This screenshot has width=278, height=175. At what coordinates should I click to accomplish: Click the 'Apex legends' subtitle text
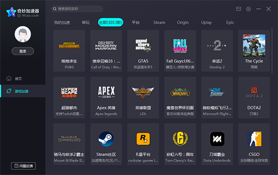(106, 114)
